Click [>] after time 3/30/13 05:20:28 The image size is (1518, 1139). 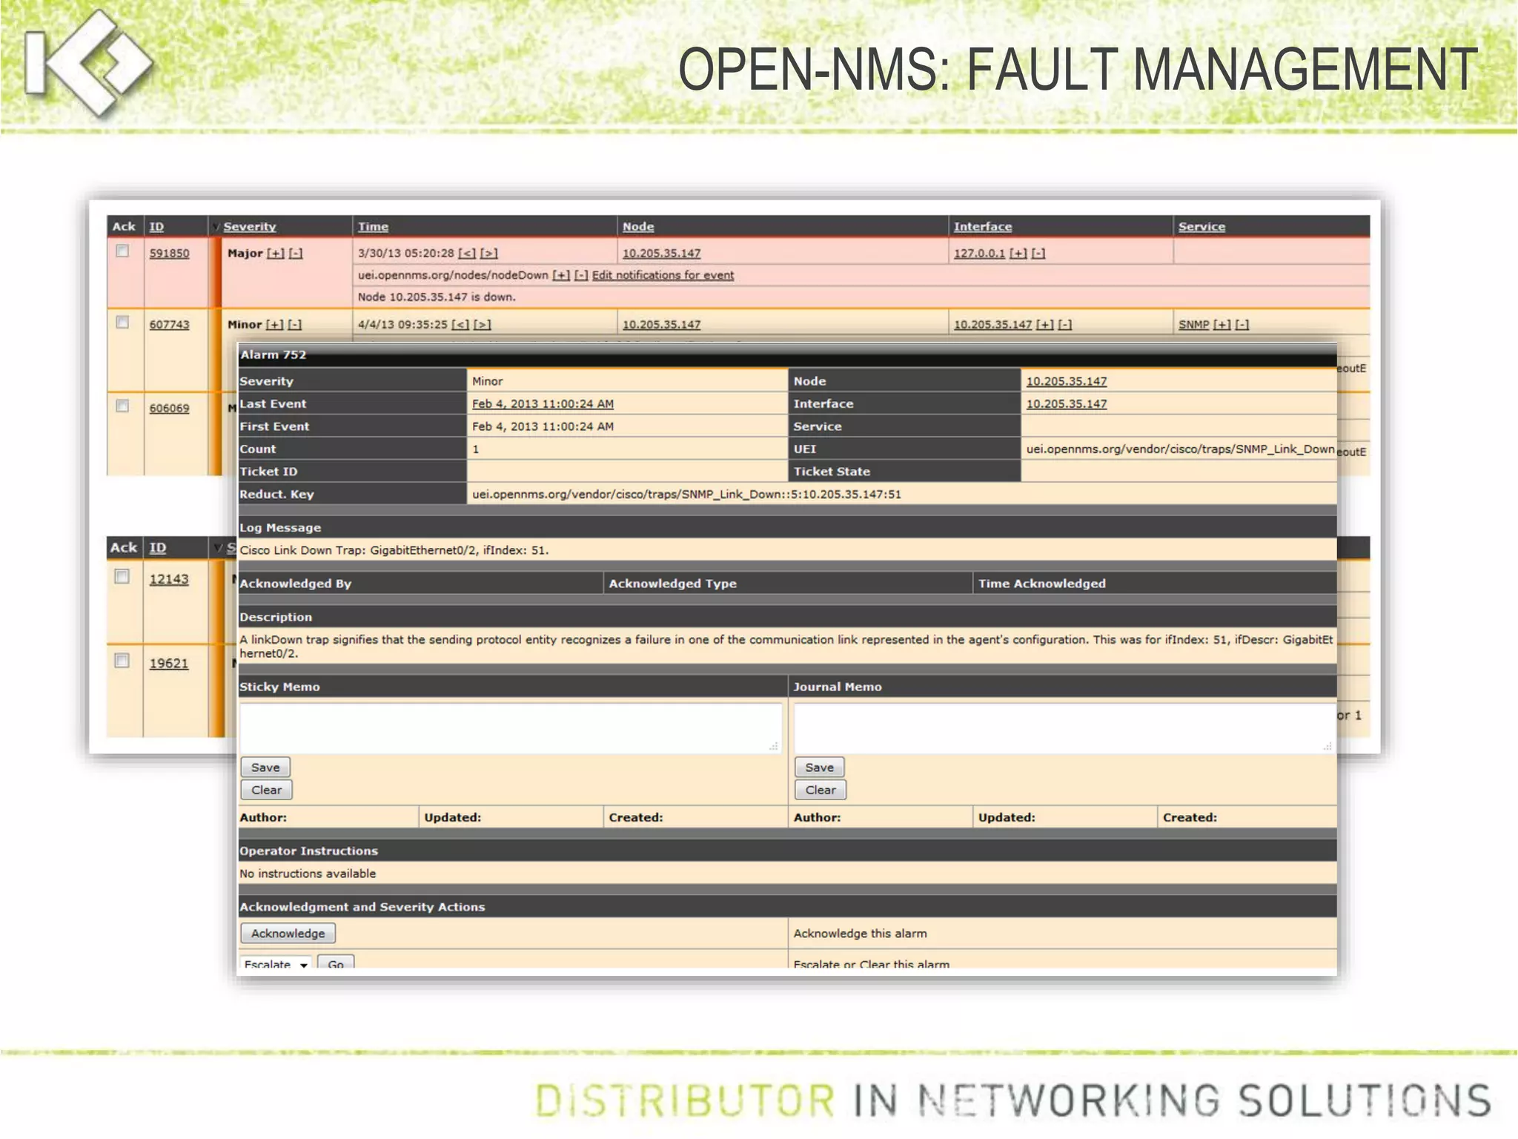489,254
